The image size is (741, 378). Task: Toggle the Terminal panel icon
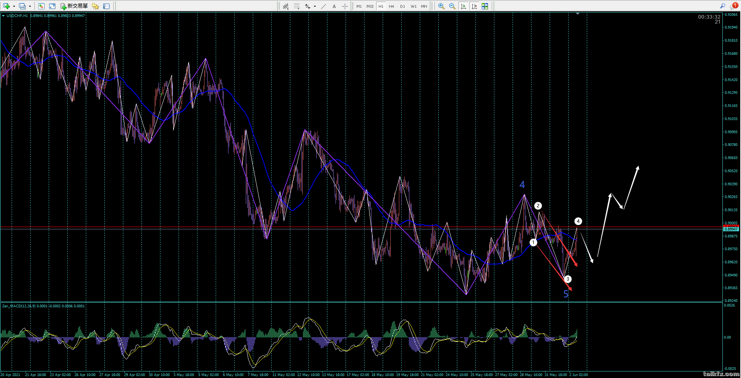tap(106, 6)
